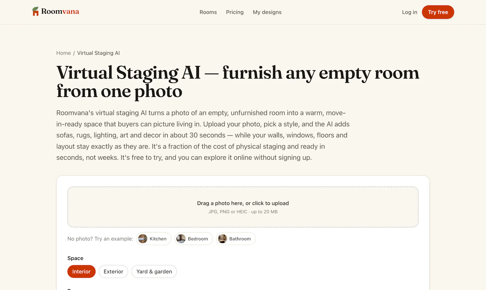
Task: Open the Rooms menu item
Action: 208,12
